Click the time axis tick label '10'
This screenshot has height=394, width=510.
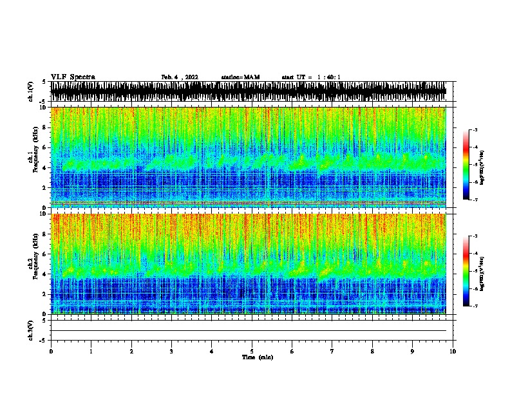tap(453, 352)
